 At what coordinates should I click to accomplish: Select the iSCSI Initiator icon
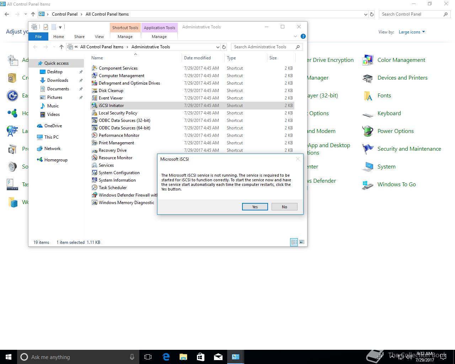click(94, 105)
